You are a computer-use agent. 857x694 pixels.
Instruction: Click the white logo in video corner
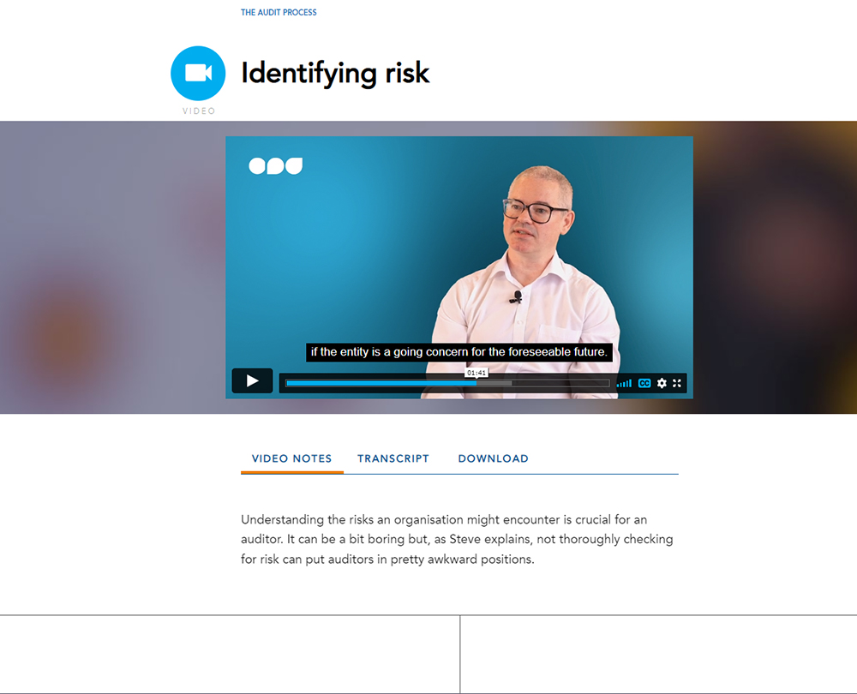[x=275, y=165]
